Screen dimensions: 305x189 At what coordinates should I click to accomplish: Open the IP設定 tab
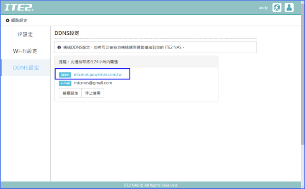point(25,35)
